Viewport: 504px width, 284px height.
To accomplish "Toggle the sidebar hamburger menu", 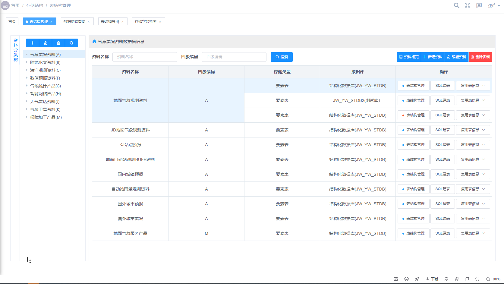I will click(5, 5).
